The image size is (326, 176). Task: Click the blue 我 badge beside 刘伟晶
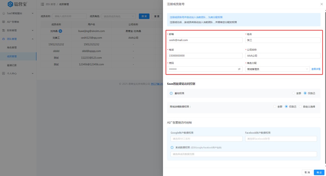click(x=61, y=31)
